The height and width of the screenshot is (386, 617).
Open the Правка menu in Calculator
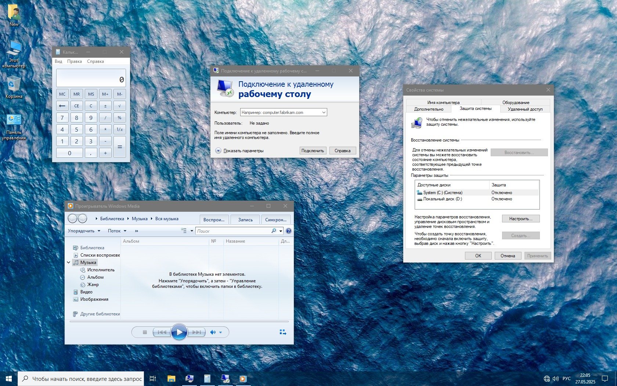click(x=75, y=61)
